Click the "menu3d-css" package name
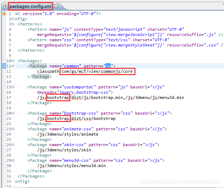224x188 pixels. pos(76,160)
